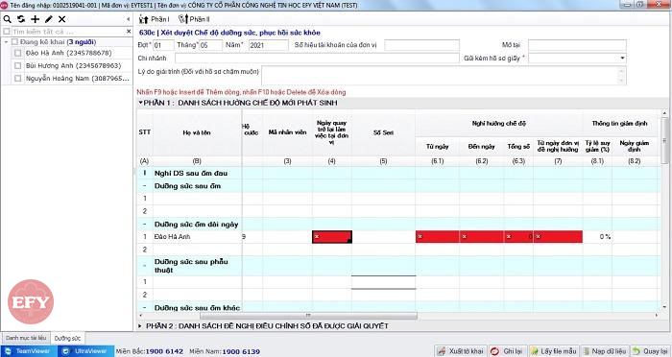The height and width of the screenshot is (357, 672).
Task: Click the plus icon to add employee
Action: coord(36,19)
